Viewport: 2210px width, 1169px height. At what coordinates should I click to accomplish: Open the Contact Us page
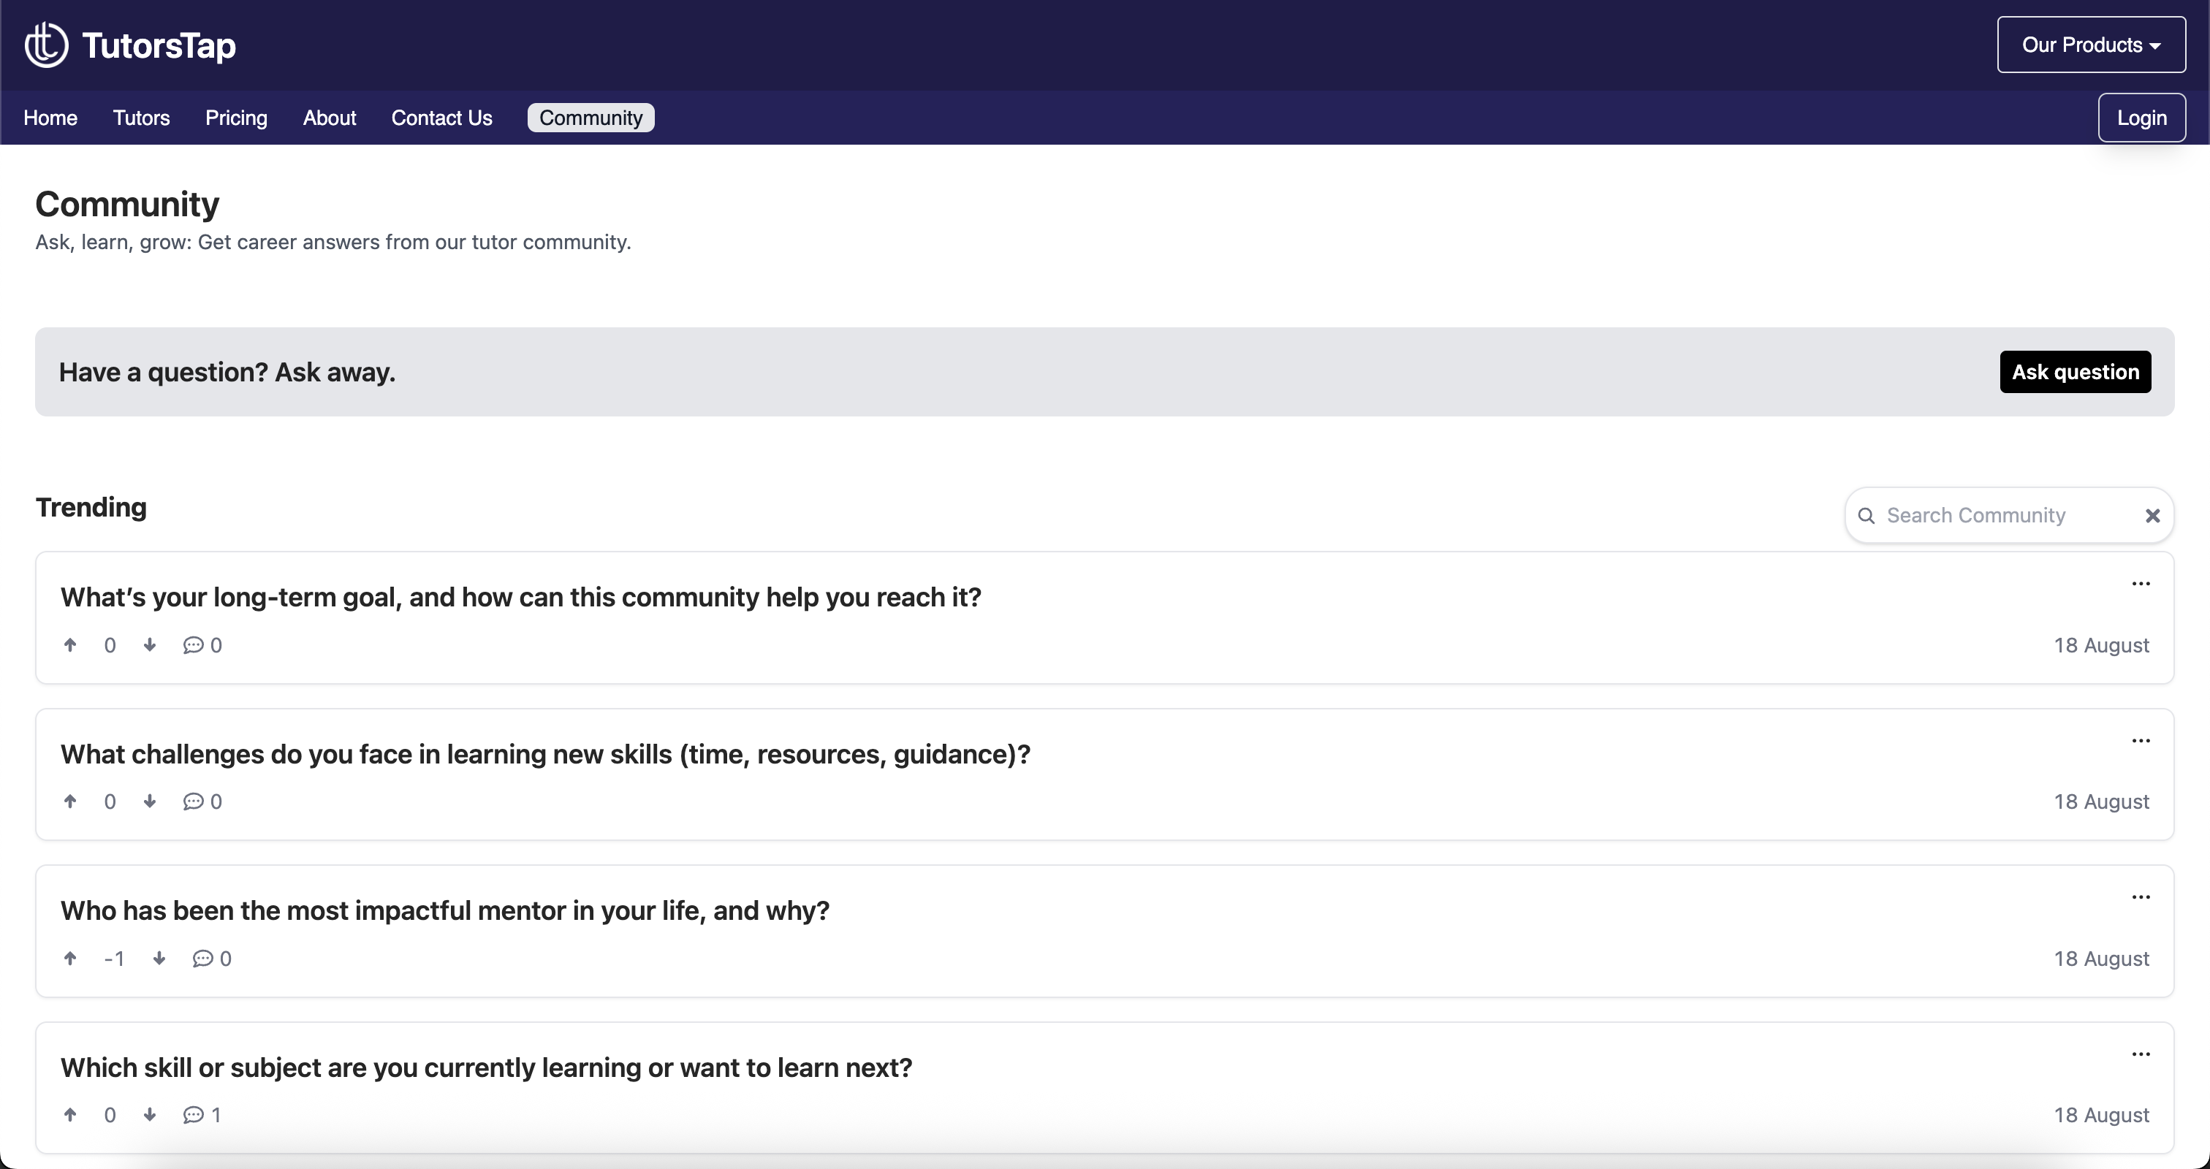tap(442, 118)
